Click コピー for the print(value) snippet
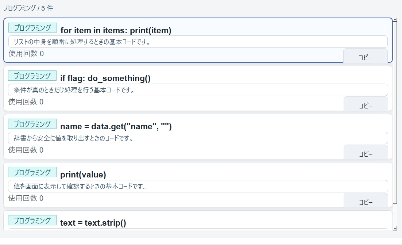Screen dimensions: 402x245 click(366, 200)
